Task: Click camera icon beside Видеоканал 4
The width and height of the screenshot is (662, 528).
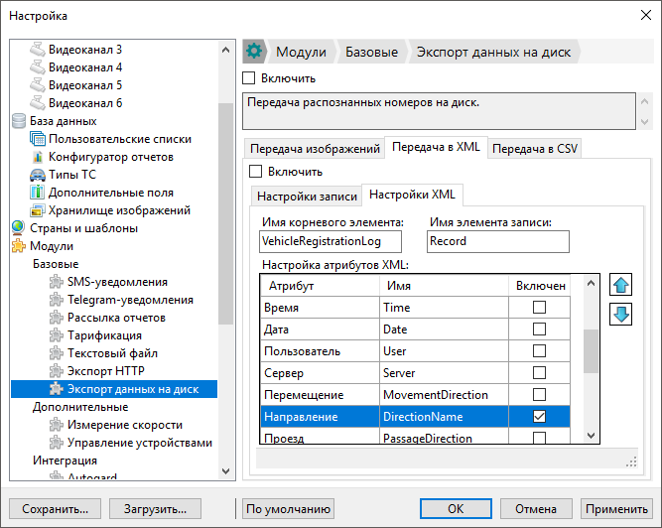Action: [38, 67]
